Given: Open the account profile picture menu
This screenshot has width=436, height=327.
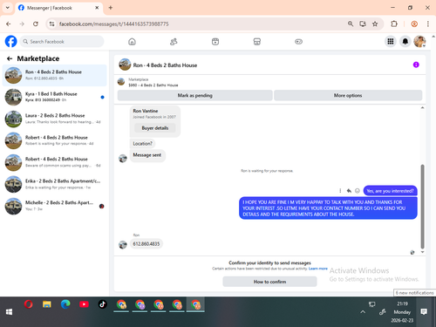Looking at the screenshot, I should click(419, 42).
